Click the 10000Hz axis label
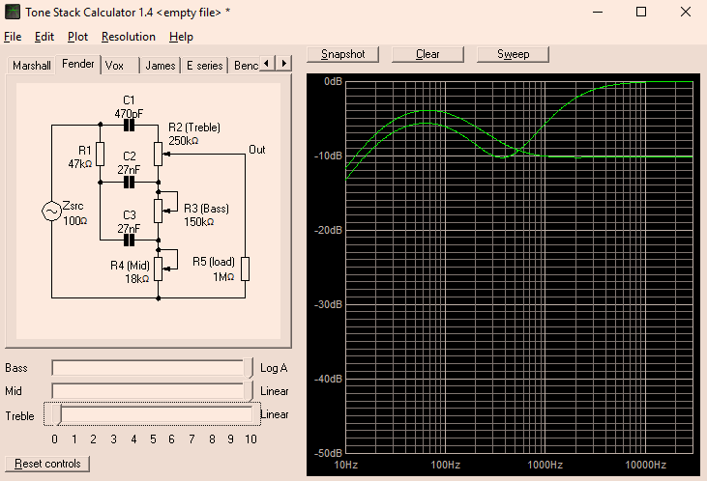This screenshot has width=707, height=481. click(x=646, y=465)
